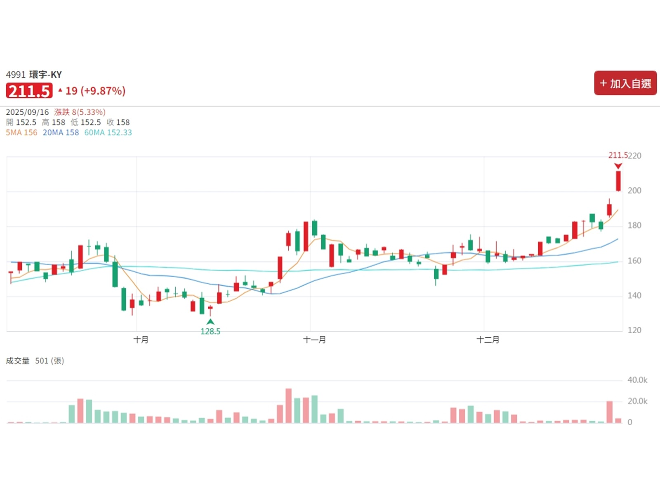Click the green up-arrow marker above 128.5
This screenshot has height=495, width=660.
point(210,322)
